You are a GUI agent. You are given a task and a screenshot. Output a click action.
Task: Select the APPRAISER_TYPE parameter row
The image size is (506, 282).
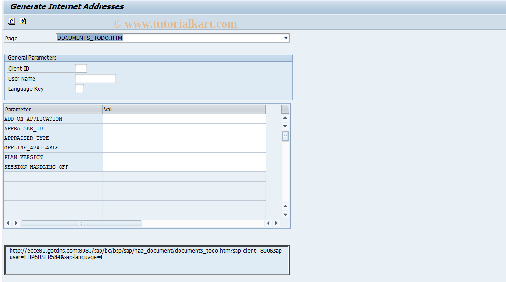click(x=53, y=138)
